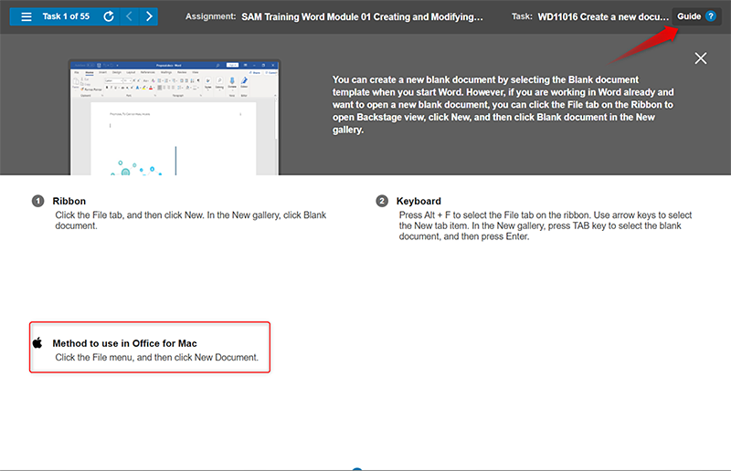Click the task name 'WD11016 Create a new docu…'
The width and height of the screenshot is (731, 471).
click(603, 16)
